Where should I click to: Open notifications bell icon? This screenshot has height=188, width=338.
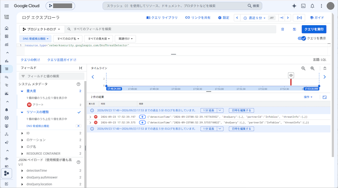tap(312, 6)
